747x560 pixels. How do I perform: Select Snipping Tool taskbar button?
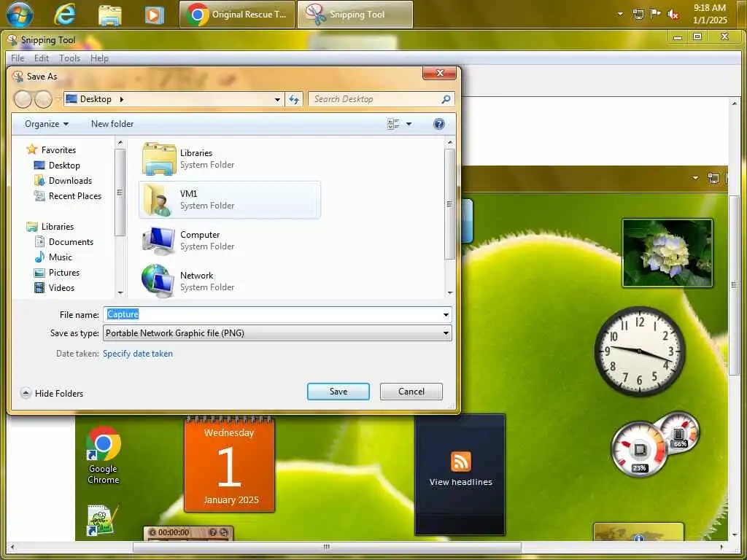pyautogui.click(x=355, y=15)
